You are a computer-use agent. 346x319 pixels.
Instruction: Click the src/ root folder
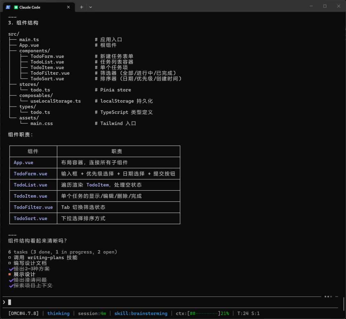click(14, 34)
